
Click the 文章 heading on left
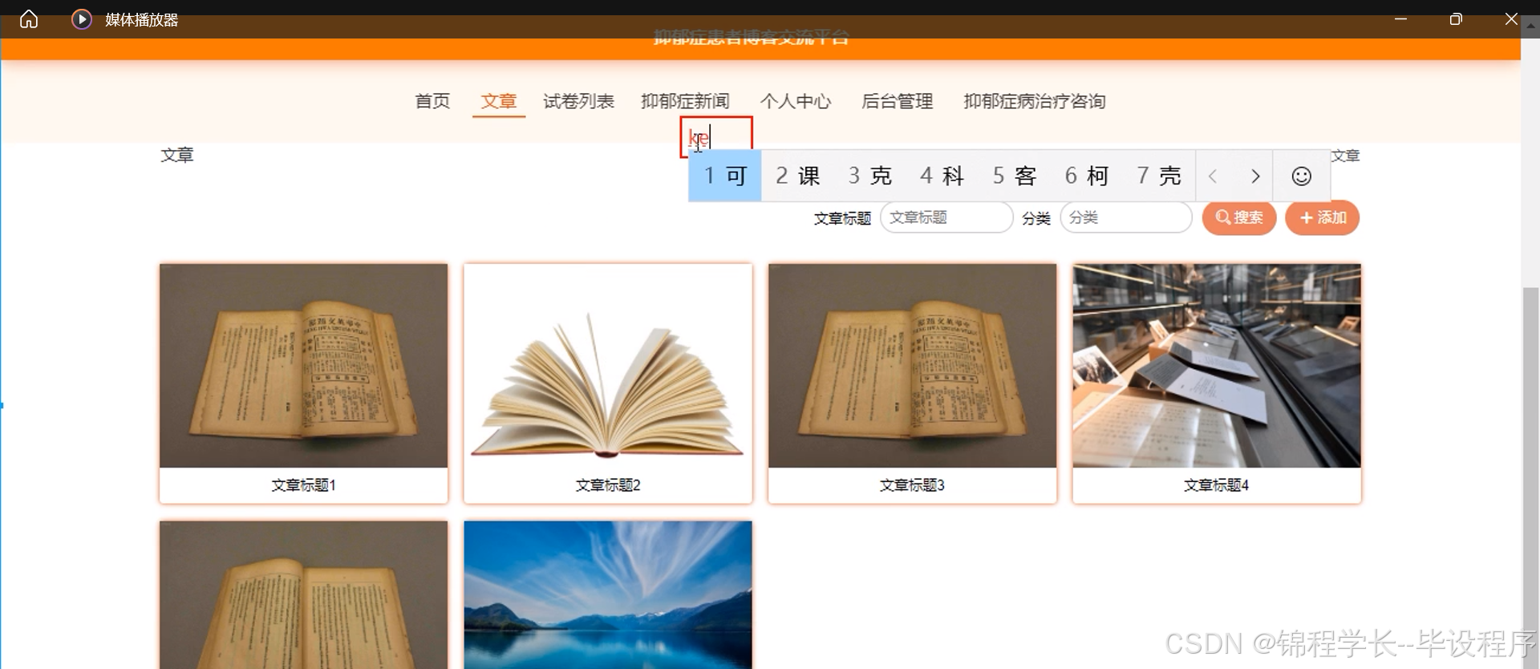pos(176,155)
